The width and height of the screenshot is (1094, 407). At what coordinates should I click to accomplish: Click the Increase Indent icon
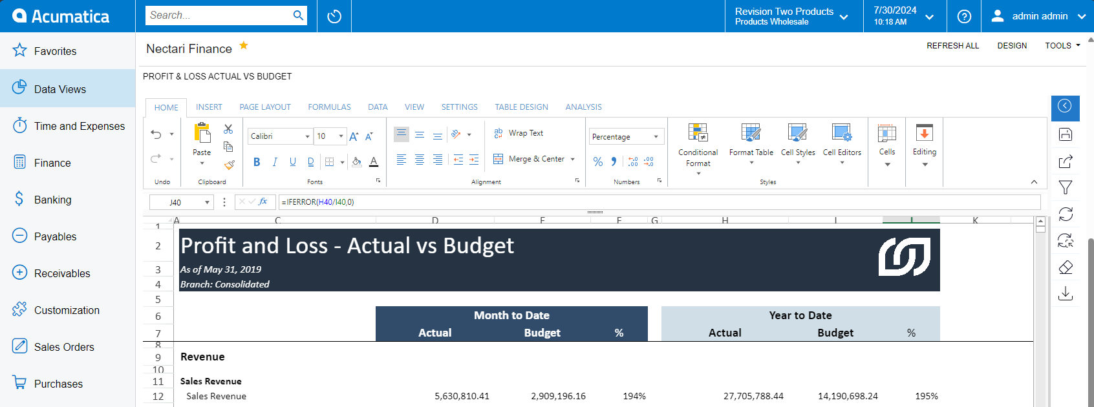tap(474, 160)
